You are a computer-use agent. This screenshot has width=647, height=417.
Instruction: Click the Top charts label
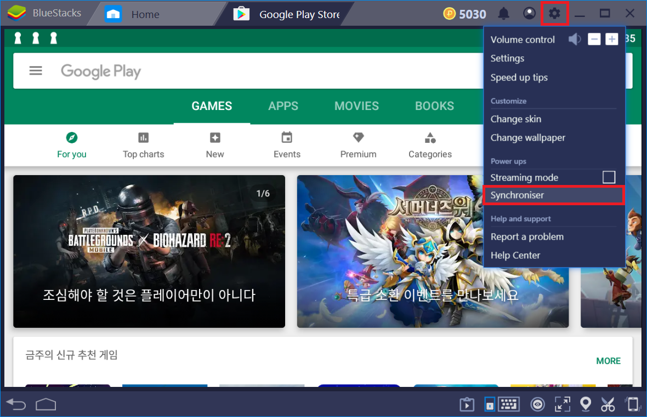pos(143,154)
